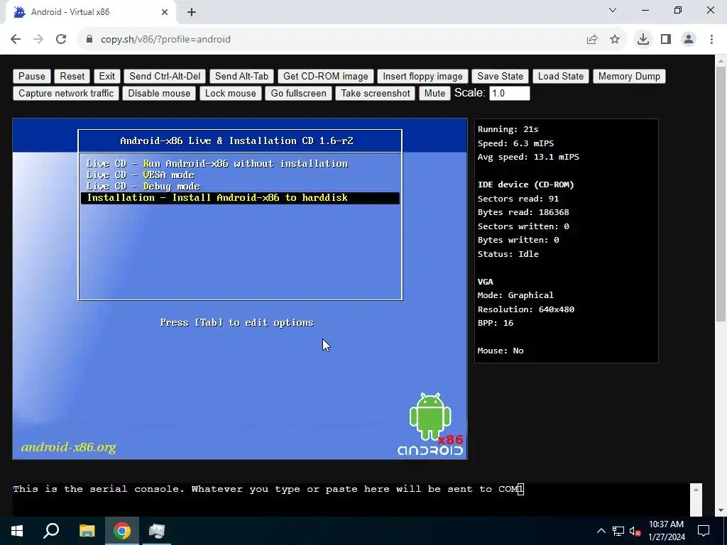Click the Load State button
The height and width of the screenshot is (545, 727).
click(561, 76)
